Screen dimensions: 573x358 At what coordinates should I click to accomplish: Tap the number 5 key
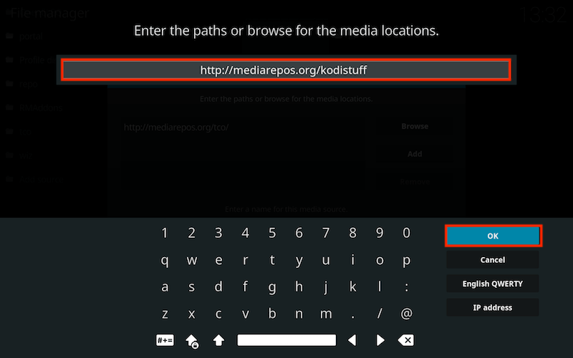click(x=272, y=233)
